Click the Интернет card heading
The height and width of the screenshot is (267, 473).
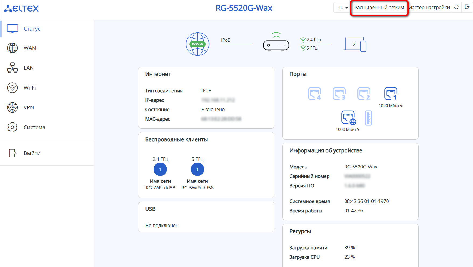point(158,74)
